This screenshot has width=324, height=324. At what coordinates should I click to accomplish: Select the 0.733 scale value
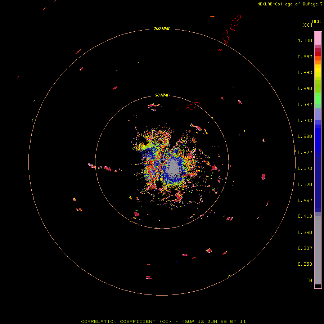[305, 121]
